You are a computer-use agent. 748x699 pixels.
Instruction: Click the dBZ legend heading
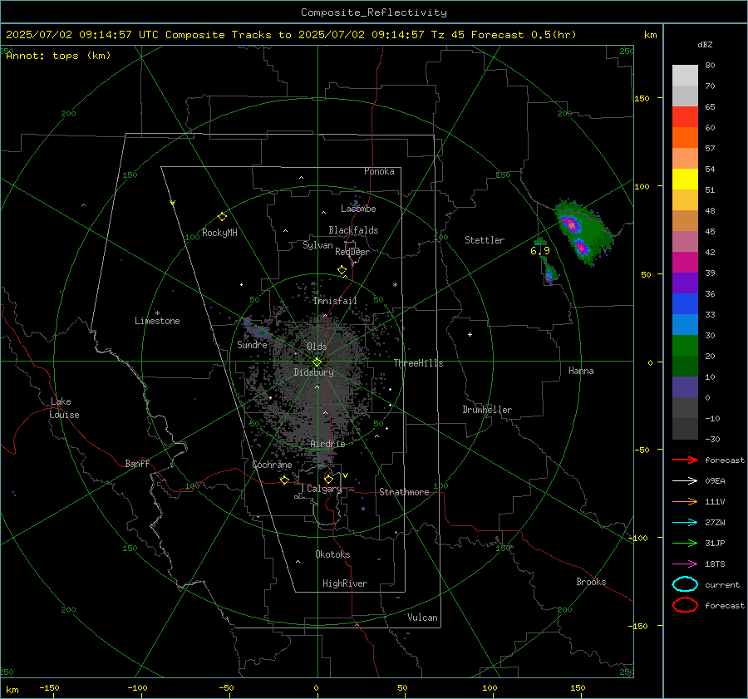coord(705,44)
